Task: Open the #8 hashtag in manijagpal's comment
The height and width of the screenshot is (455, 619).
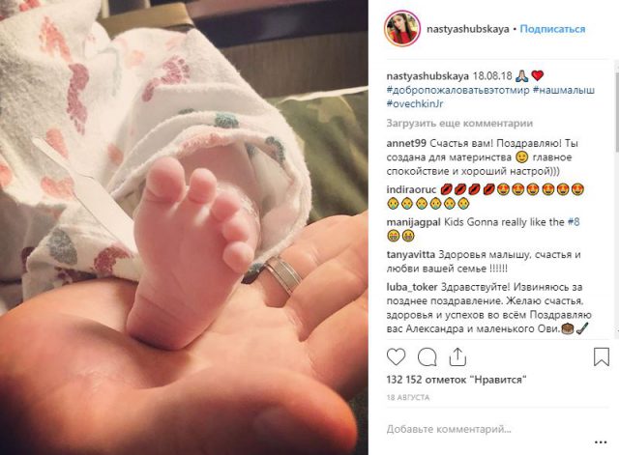Action: point(574,222)
